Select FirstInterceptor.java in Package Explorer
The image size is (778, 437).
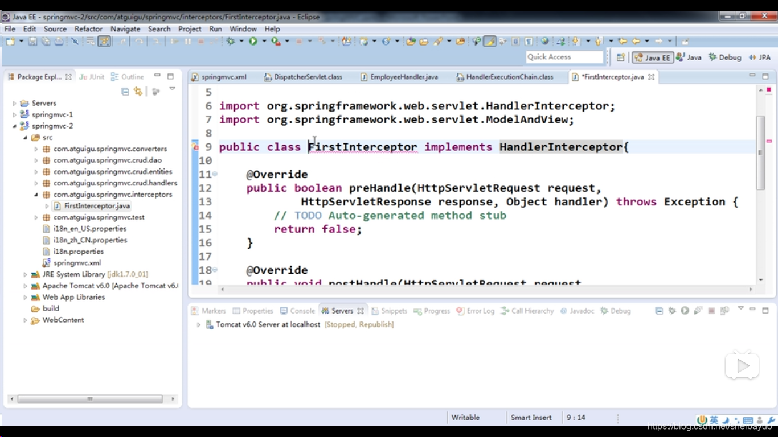(x=91, y=205)
